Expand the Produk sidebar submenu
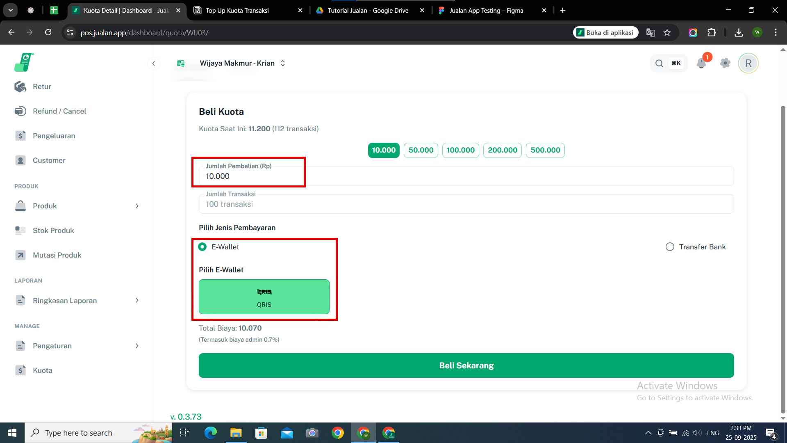The height and width of the screenshot is (443, 787). 137,206
